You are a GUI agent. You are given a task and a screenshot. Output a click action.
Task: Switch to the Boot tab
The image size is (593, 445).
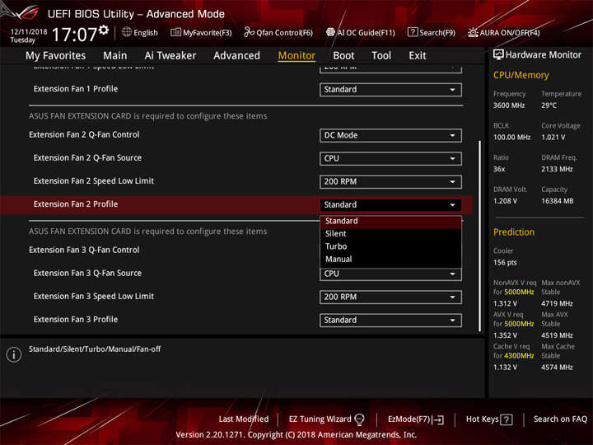(343, 56)
